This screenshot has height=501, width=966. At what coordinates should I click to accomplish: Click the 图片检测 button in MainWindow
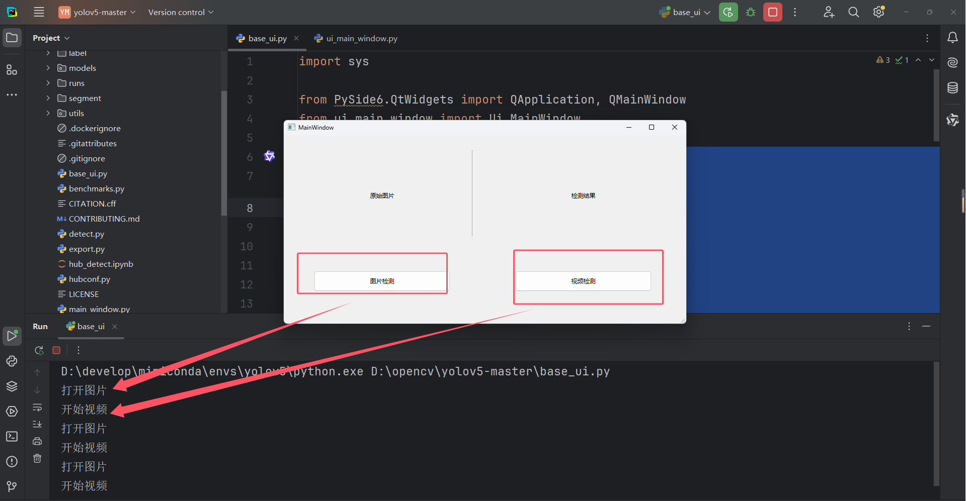coord(381,281)
